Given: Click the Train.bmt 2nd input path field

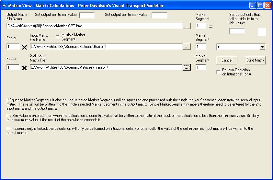Looking at the screenshot, I should tap(106, 67).
